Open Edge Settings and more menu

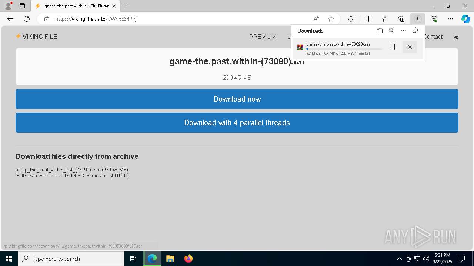tap(450, 19)
